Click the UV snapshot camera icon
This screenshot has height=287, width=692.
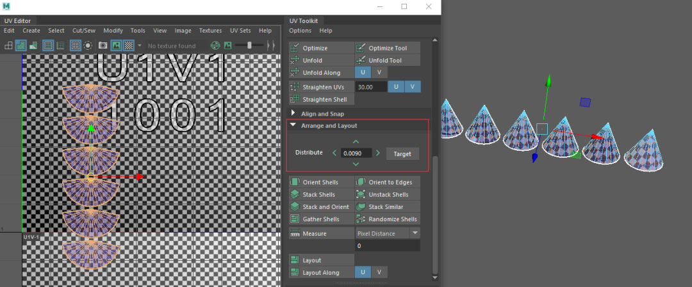click(x=103, y=45)
